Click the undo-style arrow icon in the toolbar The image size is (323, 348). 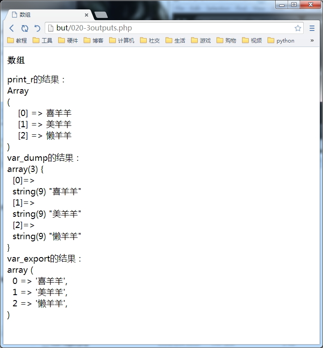pyautogui.click(x=37, y=28)
